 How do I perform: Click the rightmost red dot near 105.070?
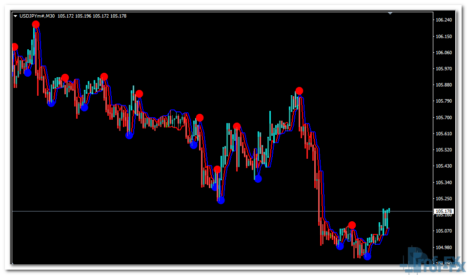point(352,225)
